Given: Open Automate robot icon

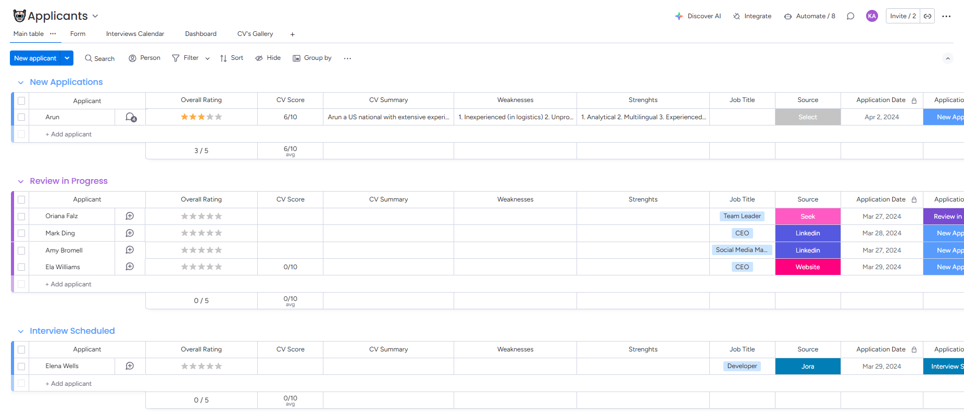Looking at the screenshot, I should click(788, 16).
